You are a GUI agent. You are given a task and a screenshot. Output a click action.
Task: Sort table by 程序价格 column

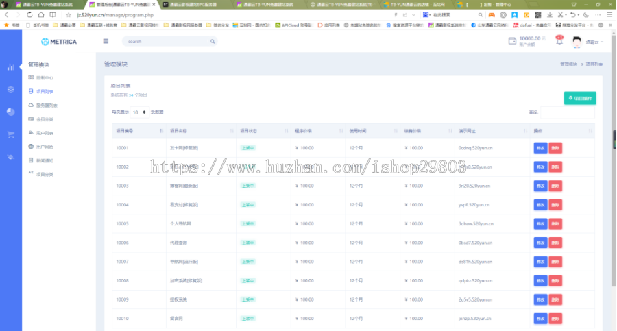[318, 131]
